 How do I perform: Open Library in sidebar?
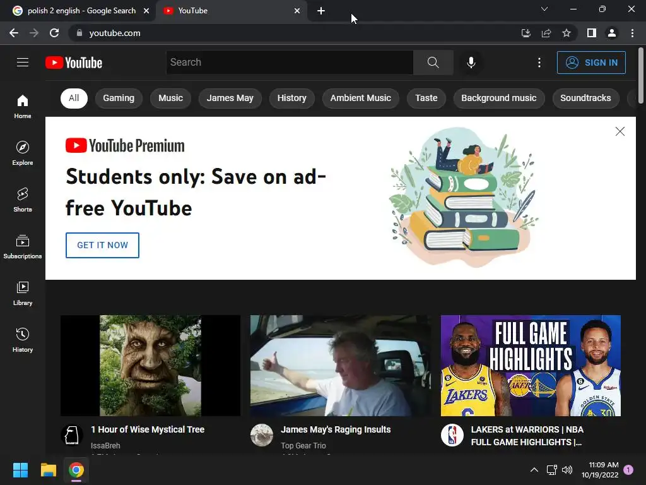(23, 293)
